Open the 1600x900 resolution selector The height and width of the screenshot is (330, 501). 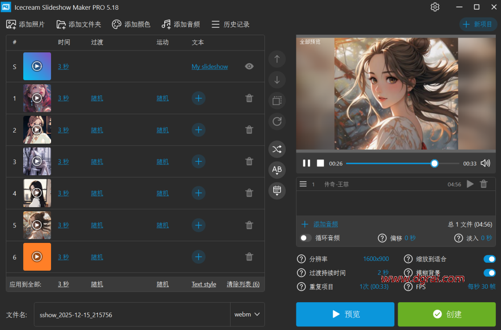pos(376,259)
